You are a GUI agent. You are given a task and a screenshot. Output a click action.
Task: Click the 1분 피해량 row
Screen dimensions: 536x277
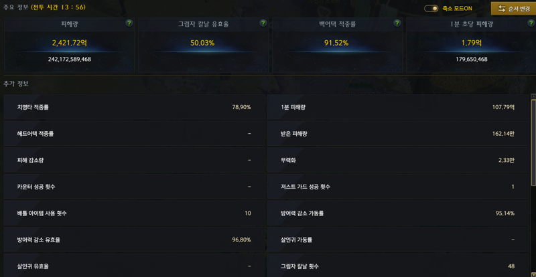click(x=398, y=107)
